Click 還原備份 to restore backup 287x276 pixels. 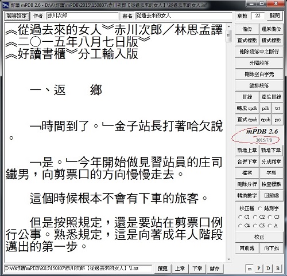pyautogui.click(x=271, y=29)
